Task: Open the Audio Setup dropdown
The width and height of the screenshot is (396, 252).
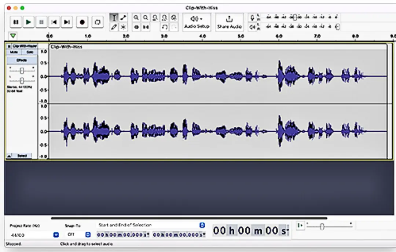Action: 197,22
